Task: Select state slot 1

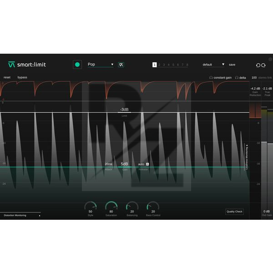Action: coord(154,65)
